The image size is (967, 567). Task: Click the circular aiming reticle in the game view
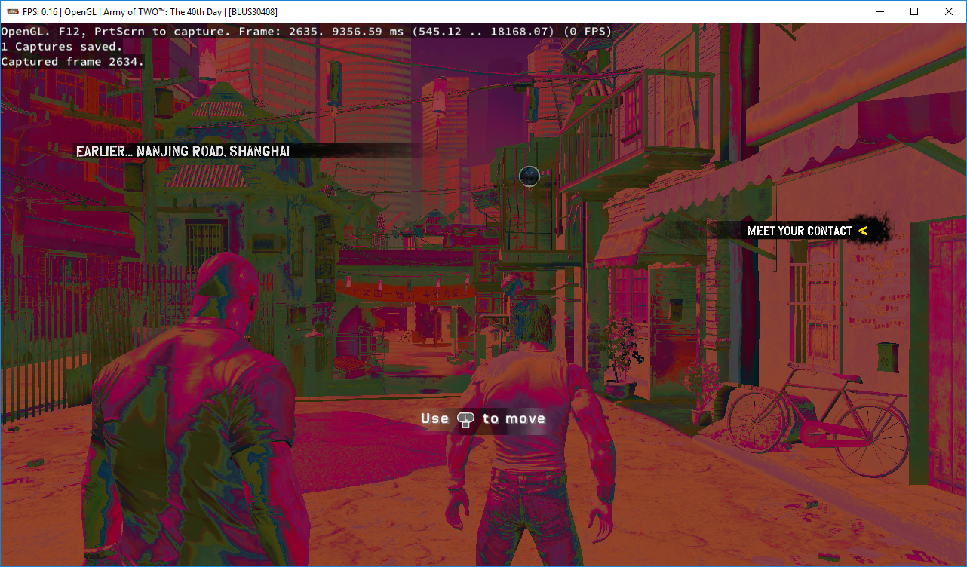(x=530, y=176)
